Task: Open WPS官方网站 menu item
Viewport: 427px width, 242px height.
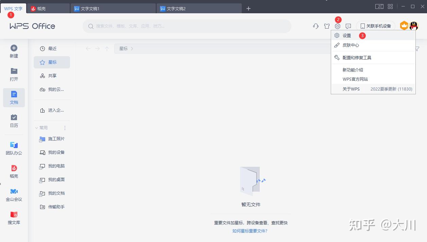Action: click(373, 79)
